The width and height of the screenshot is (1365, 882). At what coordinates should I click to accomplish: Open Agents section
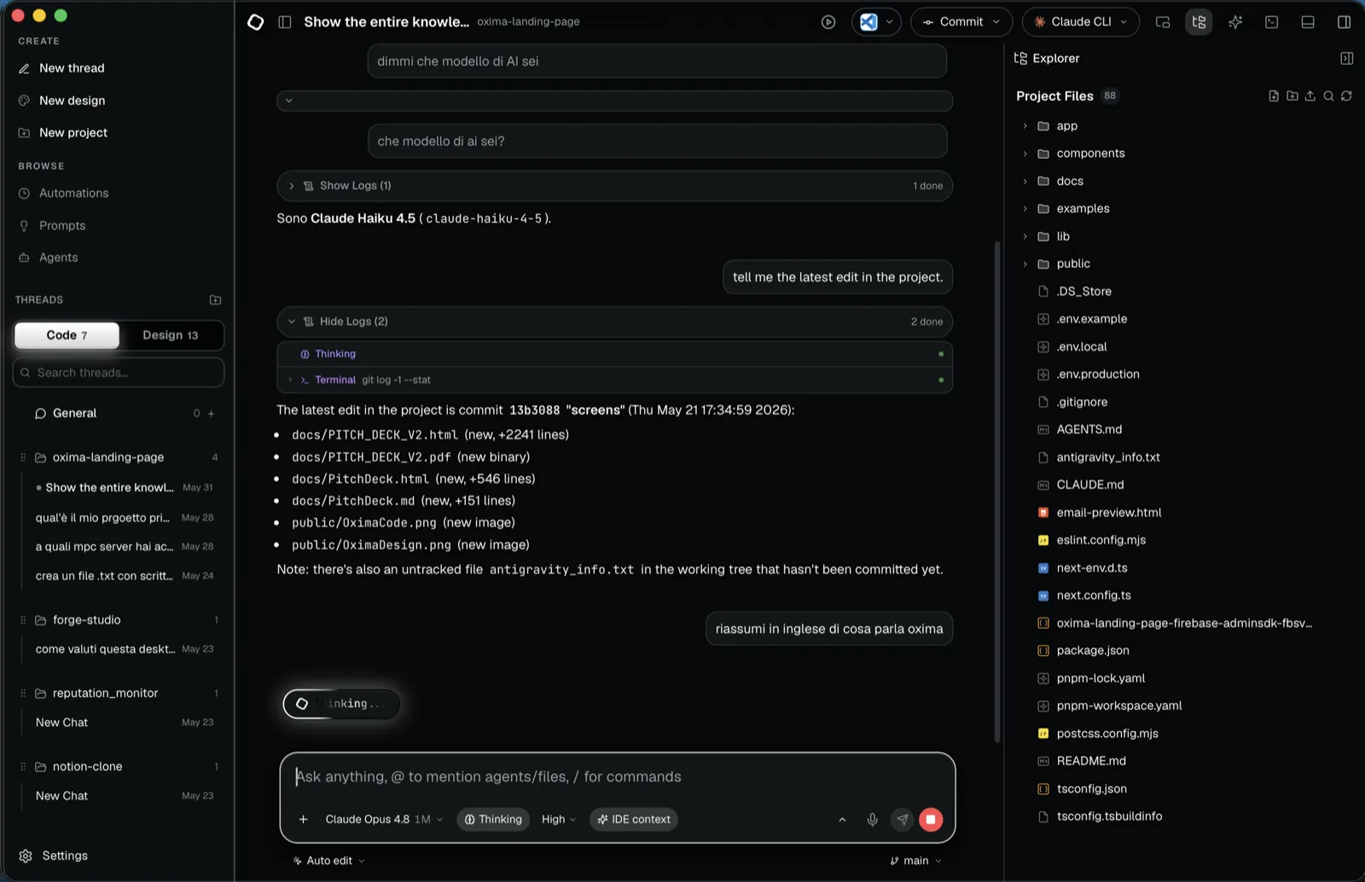[58, 258]
